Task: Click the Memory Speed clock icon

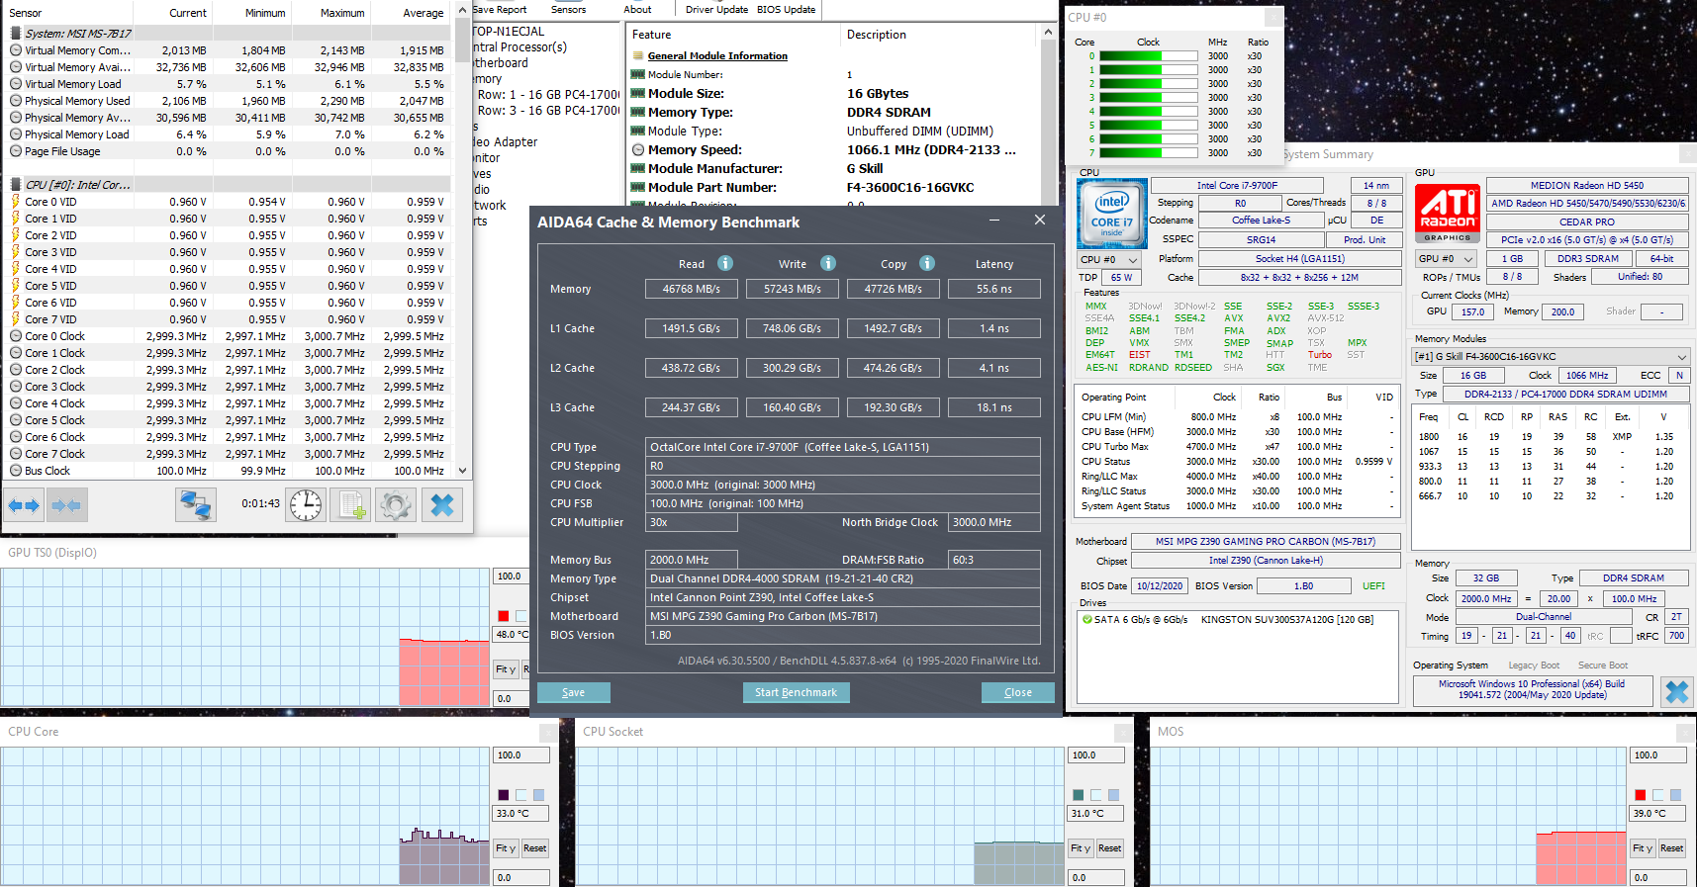Action: (x=638, y=150)
